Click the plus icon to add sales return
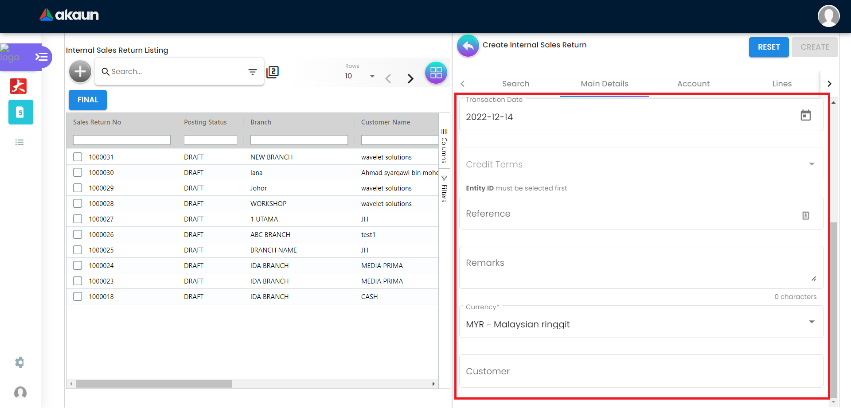The image size is (851, 408). [x=80, y=71]
